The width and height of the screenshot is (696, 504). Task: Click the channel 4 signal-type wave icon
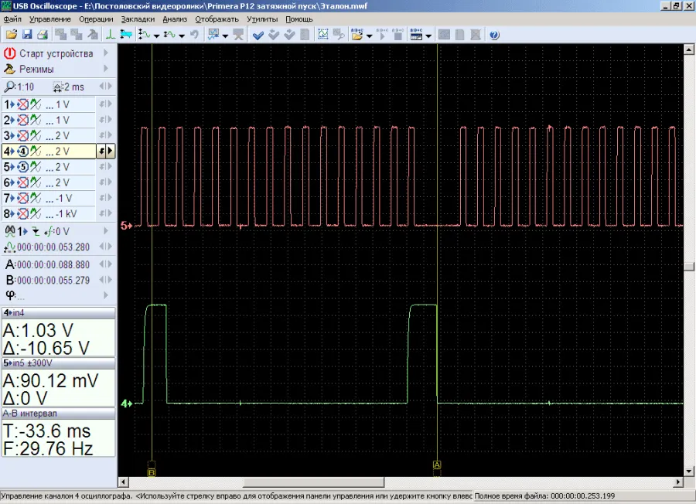[x=36, y=152]
